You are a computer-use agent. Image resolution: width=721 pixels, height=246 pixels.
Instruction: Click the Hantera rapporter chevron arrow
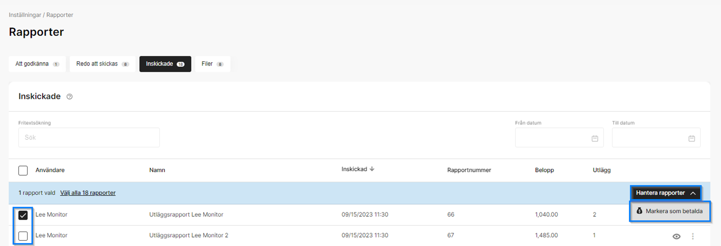[x=693, y=193]
